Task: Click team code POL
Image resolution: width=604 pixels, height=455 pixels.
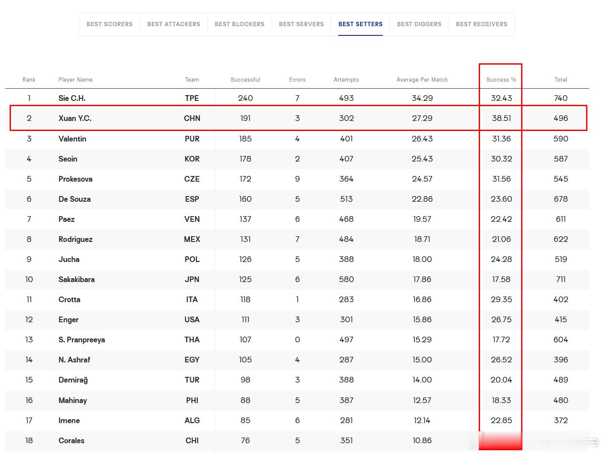Action: (x=192, y=259)
